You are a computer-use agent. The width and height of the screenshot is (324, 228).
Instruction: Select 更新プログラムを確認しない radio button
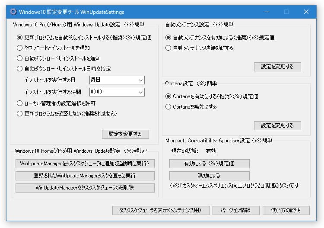coord(19,113)
